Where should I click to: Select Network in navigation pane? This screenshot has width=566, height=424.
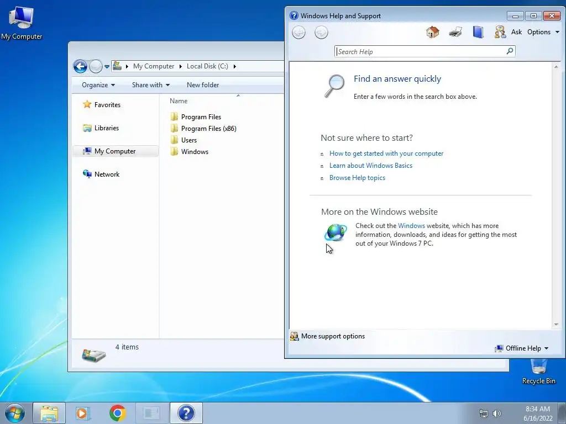pyautogui.click(x=107, y=174)
